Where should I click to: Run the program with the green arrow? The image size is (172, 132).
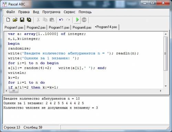[77, 20]
